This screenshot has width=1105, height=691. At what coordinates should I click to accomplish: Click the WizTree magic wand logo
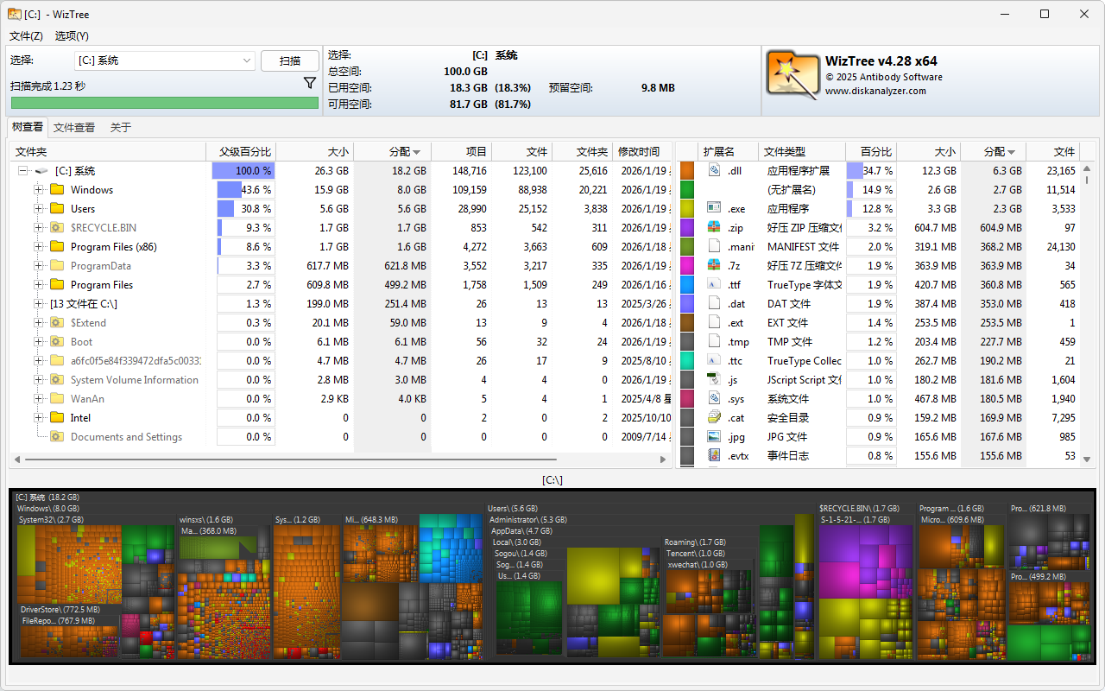click(792, 74)
